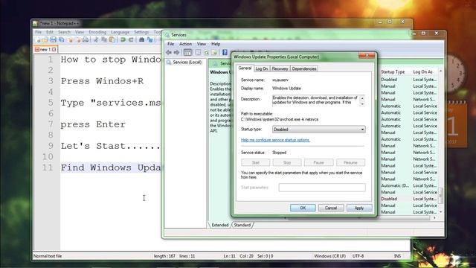The image size is (476, 268).
Task: Click the Find binoculars icon in Notepad++
Action: pyautogui.click(x=141, y=39)
